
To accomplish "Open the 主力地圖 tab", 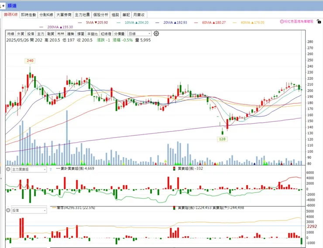I will tap(82, 15).
